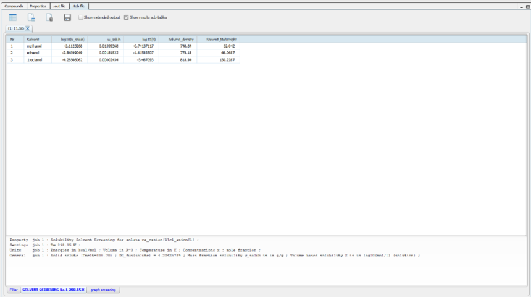This screenshot has height=297, width=531.
Task: Maximize the panel using the square icon
Action: [527, 6]
